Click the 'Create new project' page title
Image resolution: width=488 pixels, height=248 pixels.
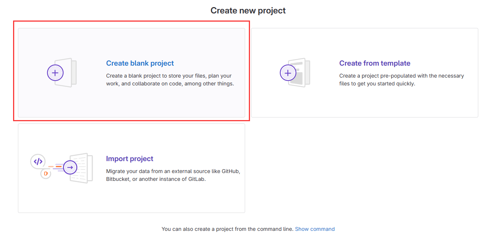pos(248,10)
